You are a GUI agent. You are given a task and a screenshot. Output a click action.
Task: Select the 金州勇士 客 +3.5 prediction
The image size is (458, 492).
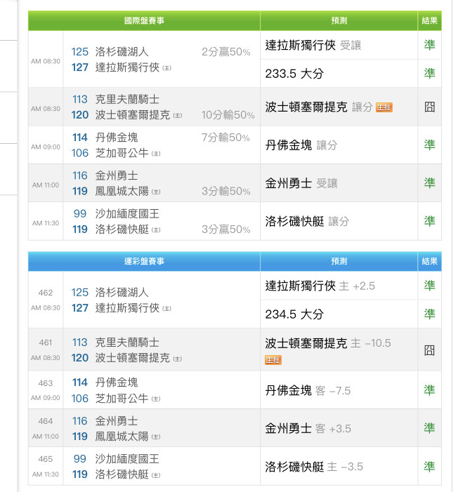point(308,429)
